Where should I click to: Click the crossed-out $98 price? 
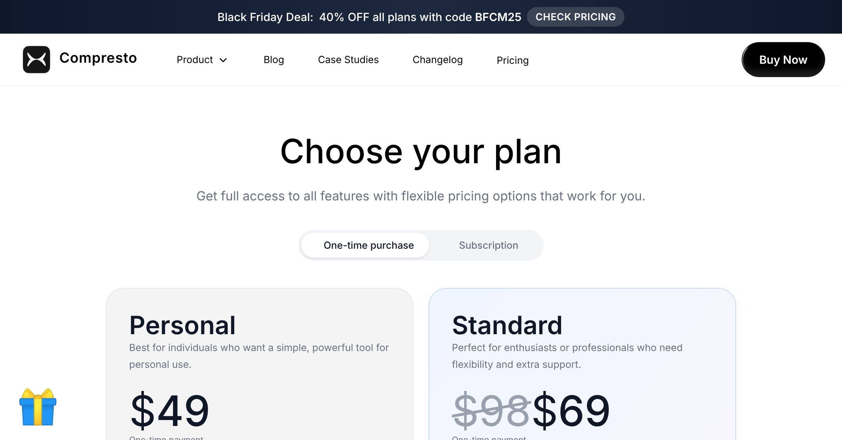pyautogui.click(x=491, y=410)
